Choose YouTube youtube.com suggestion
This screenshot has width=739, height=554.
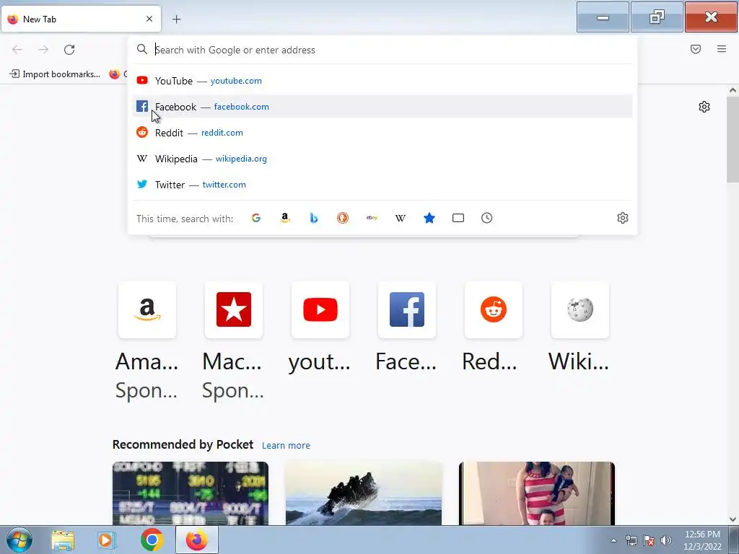pos(382,81)
